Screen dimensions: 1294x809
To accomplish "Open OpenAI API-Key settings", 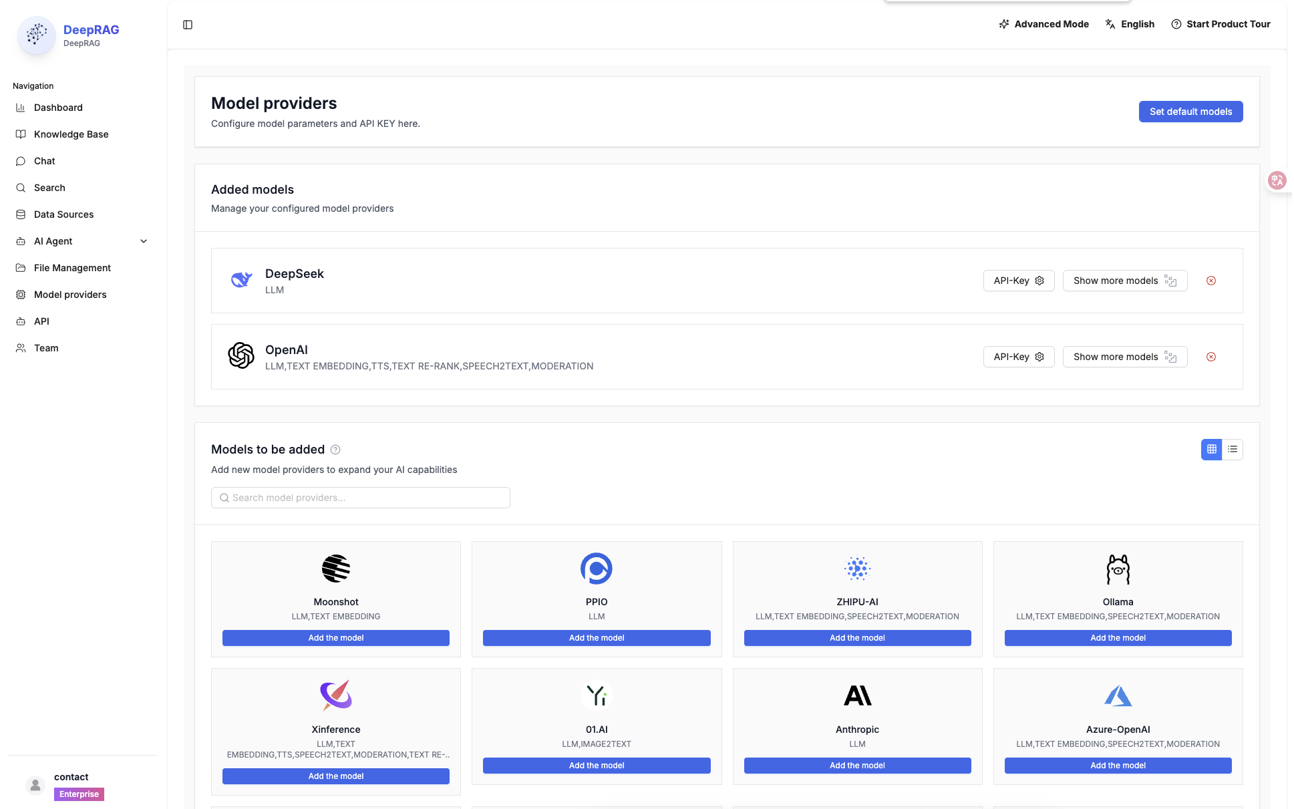I will [1018, 357].
